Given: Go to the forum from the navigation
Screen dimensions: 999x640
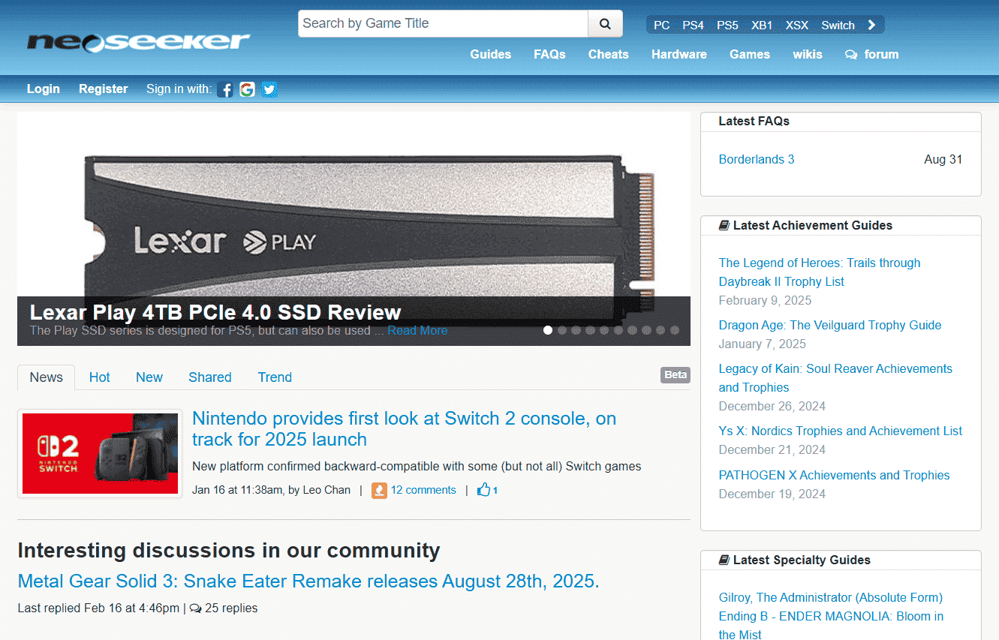Looking at the screenshot, I should click(872, 54).
